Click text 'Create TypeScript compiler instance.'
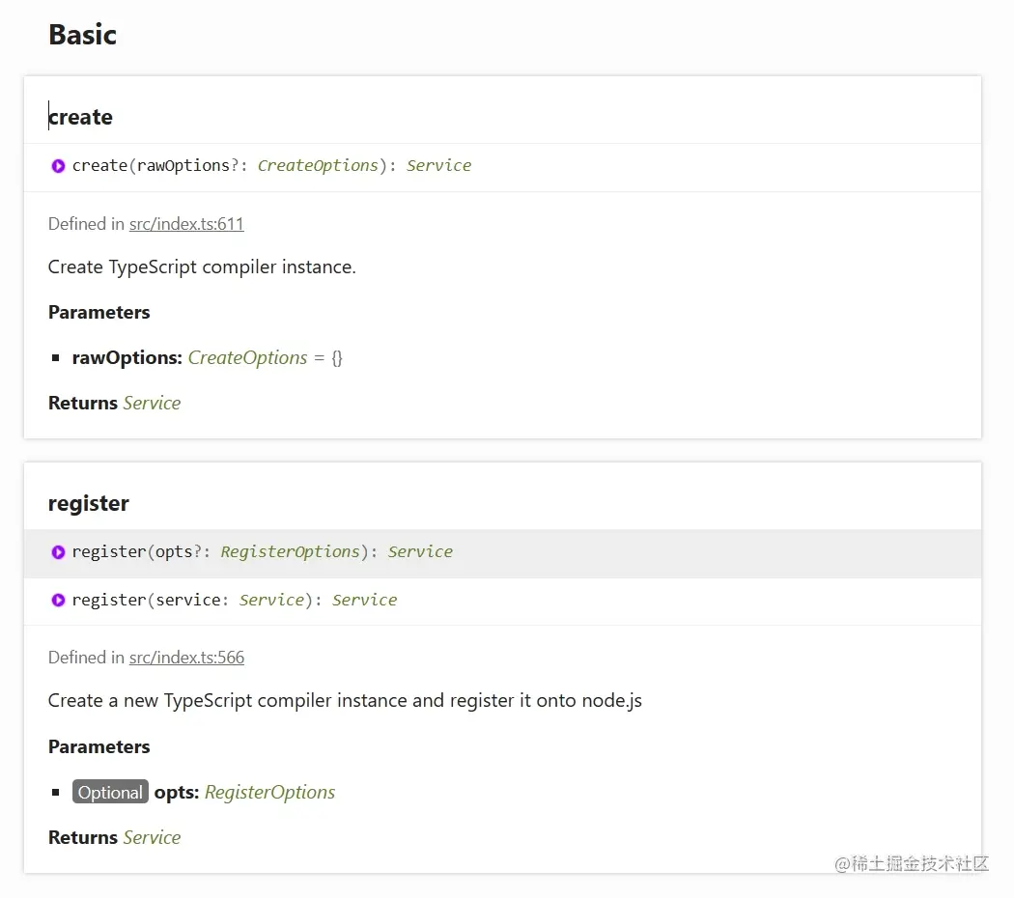Viewport: 1014px width, 898px height. pos(202,267)
